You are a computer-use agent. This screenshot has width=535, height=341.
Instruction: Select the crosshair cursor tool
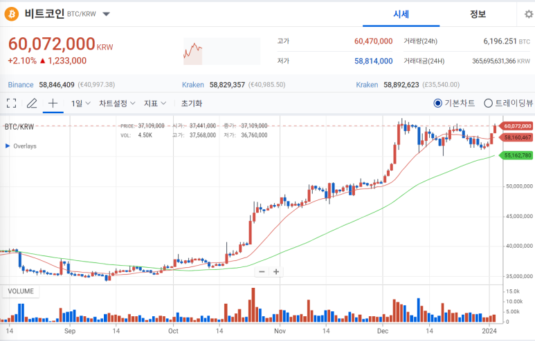(x=53, y=104)
